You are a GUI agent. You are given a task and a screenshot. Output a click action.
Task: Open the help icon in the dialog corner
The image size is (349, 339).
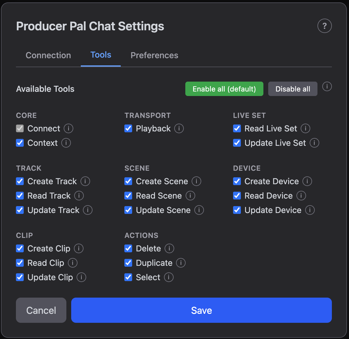coord(324,26)
